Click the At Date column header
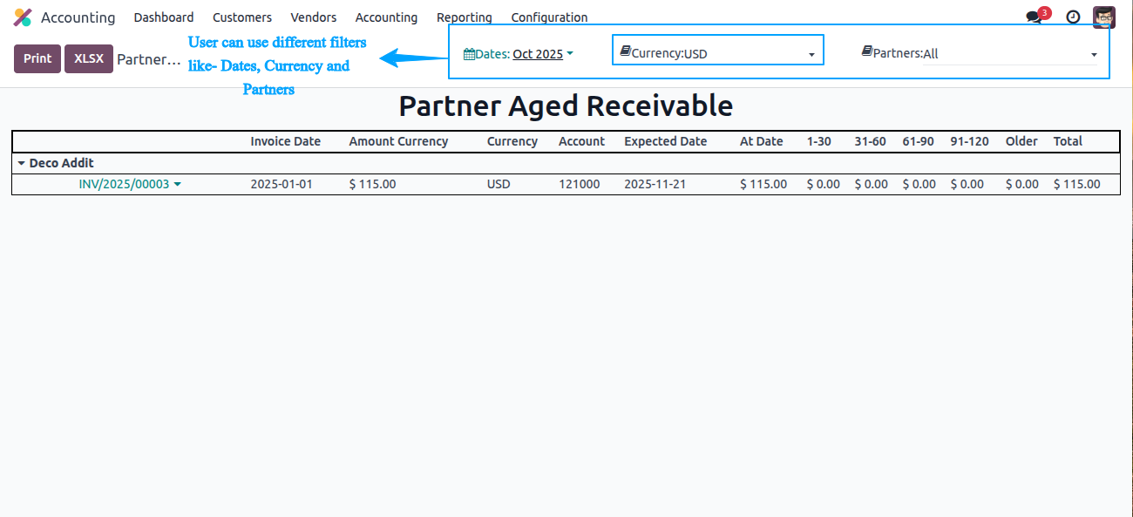 [x=762, y=141]
